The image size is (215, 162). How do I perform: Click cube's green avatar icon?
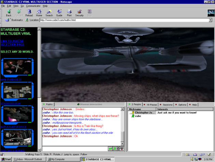[x=133, y=116]
